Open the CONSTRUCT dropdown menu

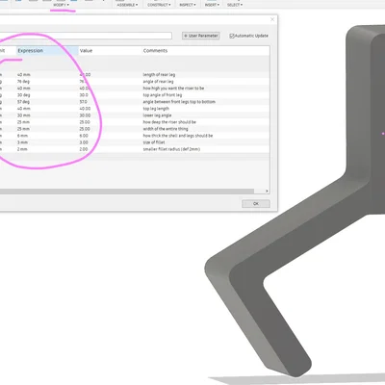click(x=159, y=5)
